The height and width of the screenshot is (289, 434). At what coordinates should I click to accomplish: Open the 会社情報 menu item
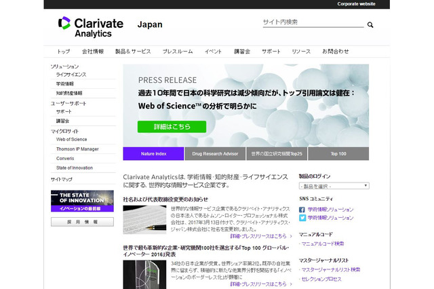pos(93,52)
